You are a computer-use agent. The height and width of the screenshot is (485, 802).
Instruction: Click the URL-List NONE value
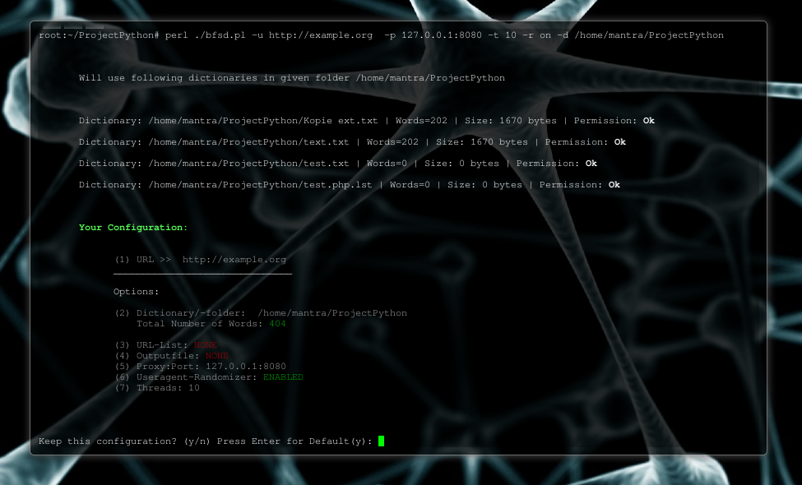[x=205, y=345]
